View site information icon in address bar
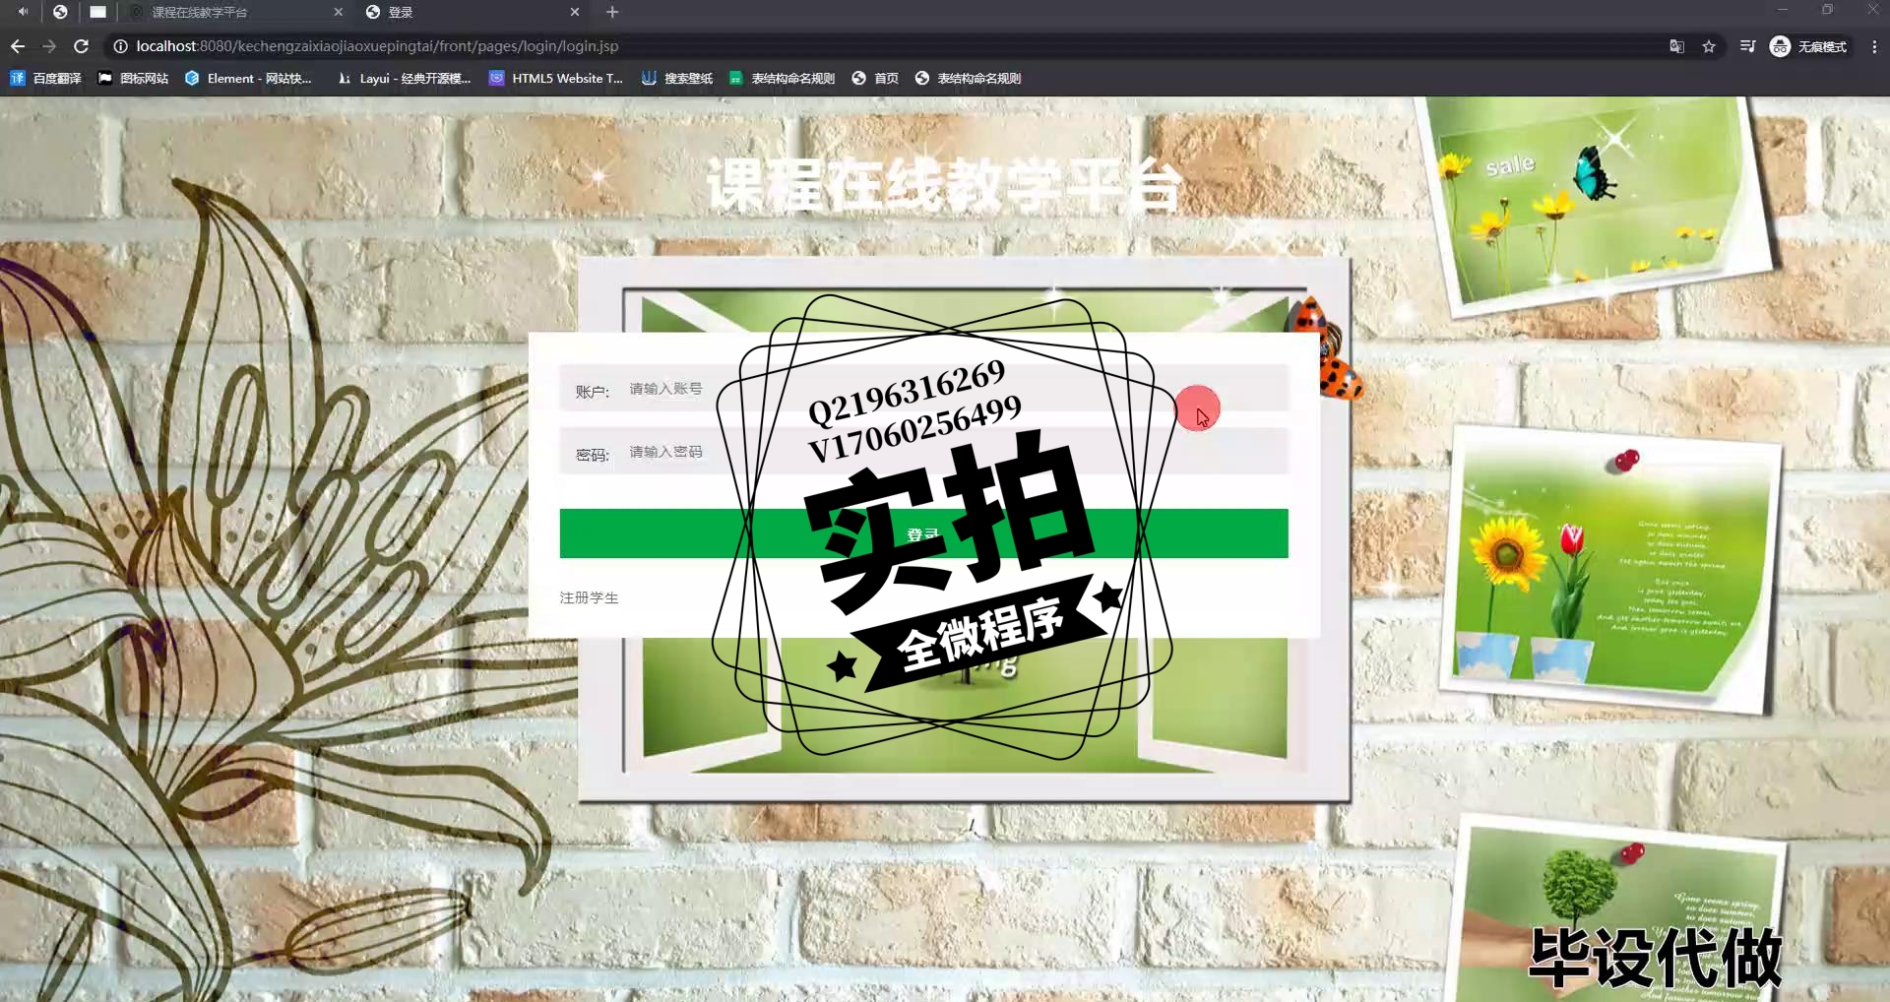This screenshot has width=1890, height=1002. tap(120, 46)
